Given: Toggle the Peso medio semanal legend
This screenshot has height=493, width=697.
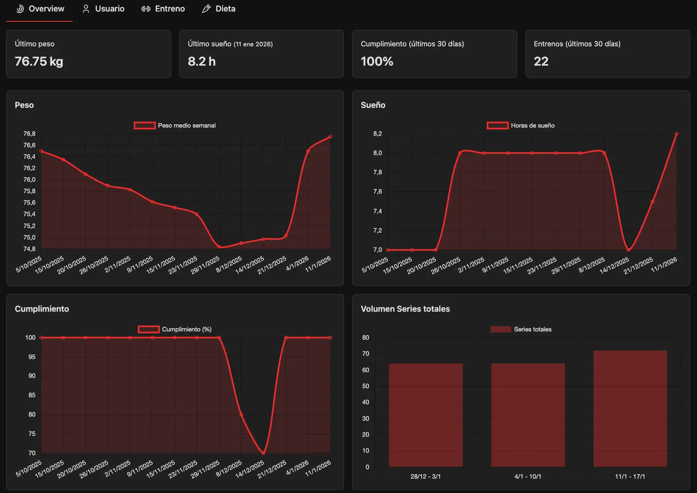Looking at the screenshot, I should pos(175,126).
